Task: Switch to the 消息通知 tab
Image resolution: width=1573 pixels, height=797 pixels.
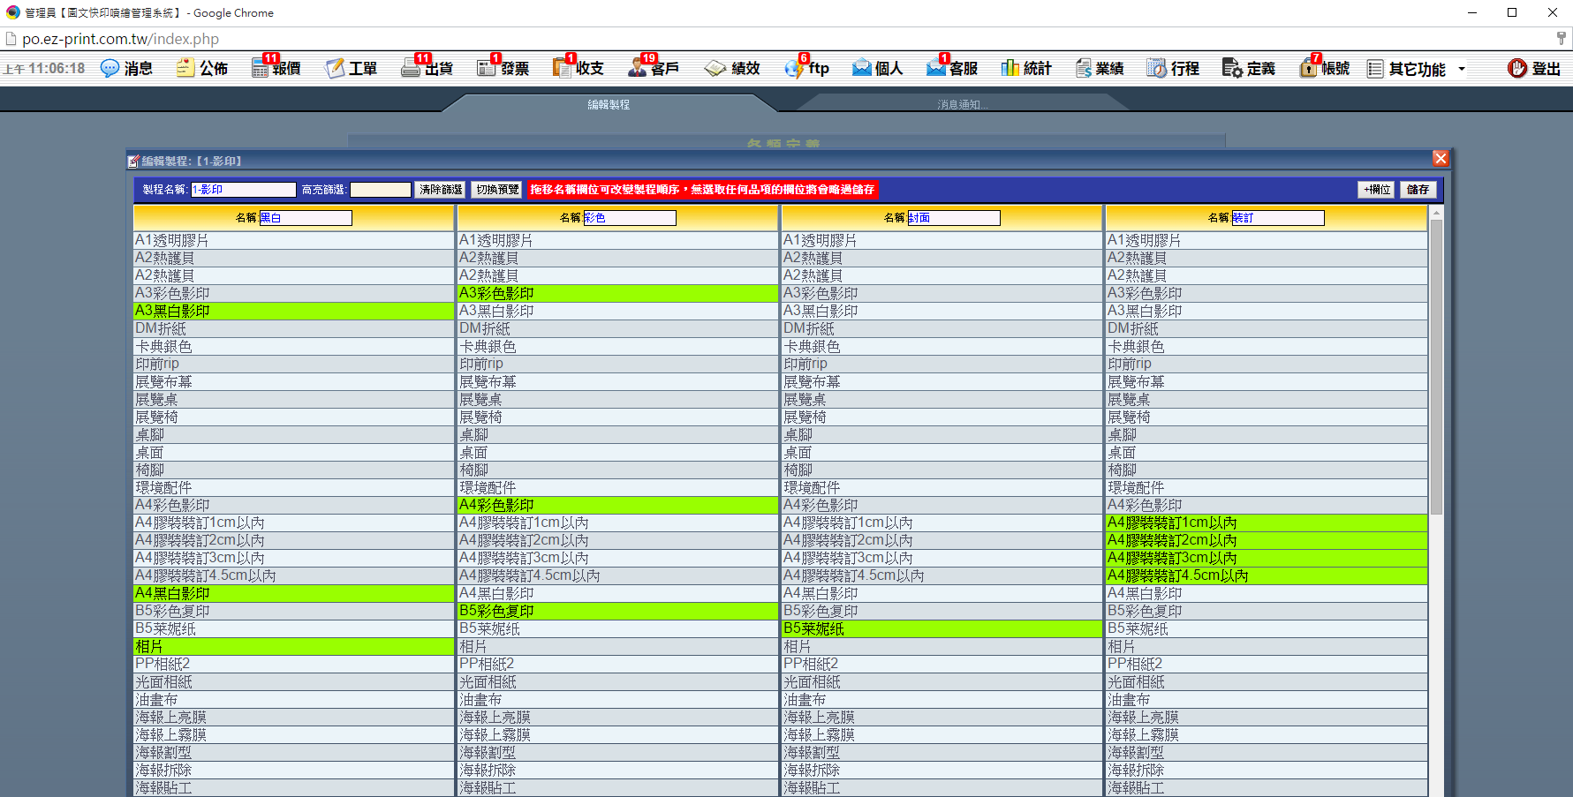Action: coord(961,104)
